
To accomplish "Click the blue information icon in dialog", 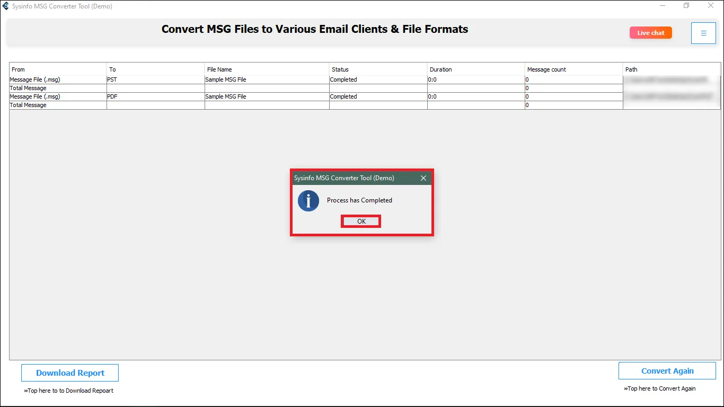I will pos(308,201).
